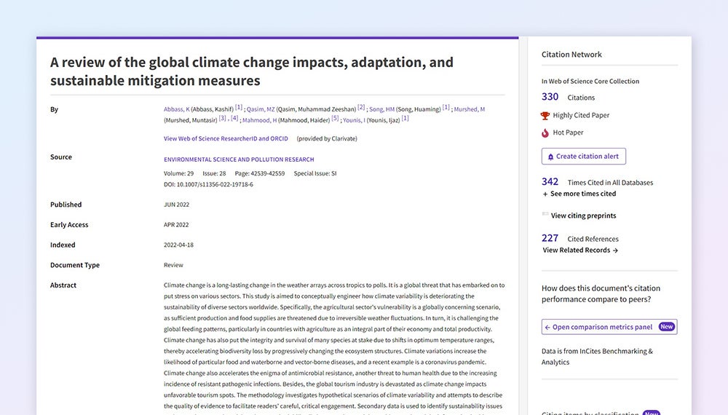
Task: Click the preprints icon beside View citing preprints
Action: pyautogui.click(x=545, y=215)
